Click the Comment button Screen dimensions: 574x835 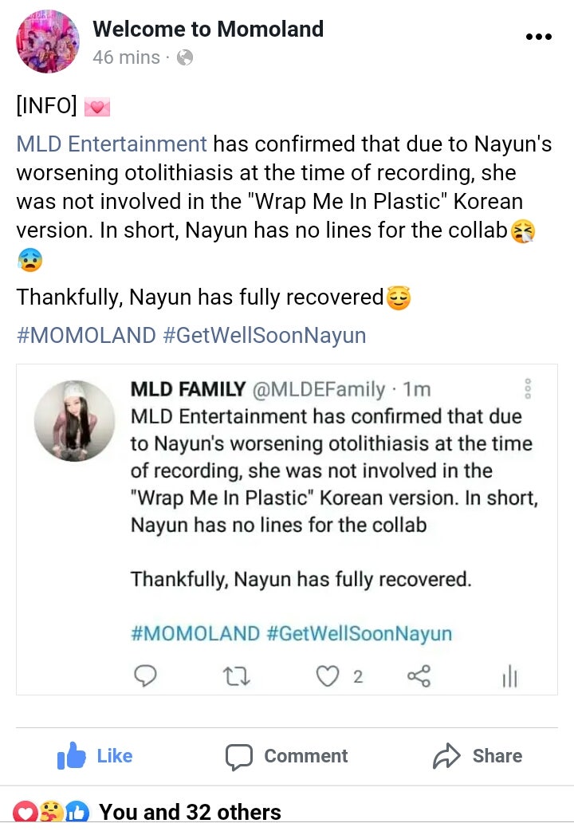[x=287, y=756]
